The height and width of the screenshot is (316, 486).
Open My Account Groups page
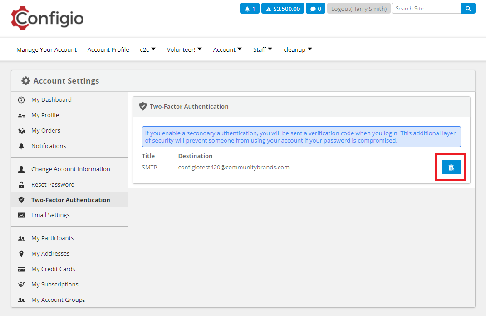[58, 300]
